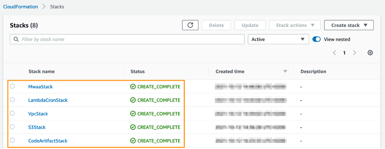Expand the Create stack dropdown
The image size is (385, 149).
349,25
